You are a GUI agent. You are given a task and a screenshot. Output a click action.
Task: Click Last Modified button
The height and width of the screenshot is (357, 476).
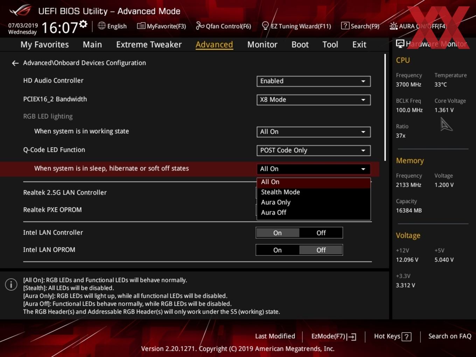tap(275, 336)
